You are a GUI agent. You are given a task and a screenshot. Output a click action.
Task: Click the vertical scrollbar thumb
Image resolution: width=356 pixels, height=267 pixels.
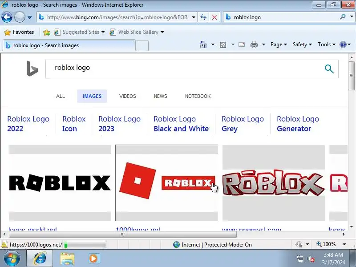351,76
